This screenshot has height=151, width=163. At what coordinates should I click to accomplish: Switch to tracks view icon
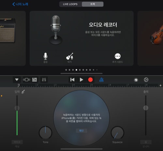[35, 80]
